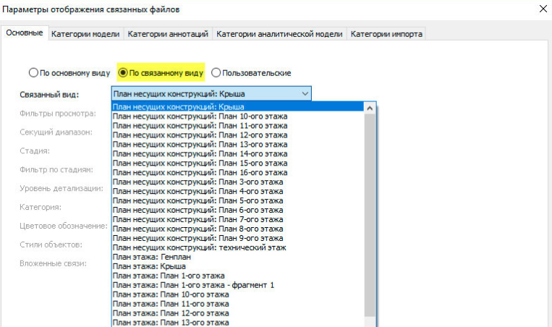
Task: Switch to the 'Категории модели' tab
Action: (x=86, y=33)
